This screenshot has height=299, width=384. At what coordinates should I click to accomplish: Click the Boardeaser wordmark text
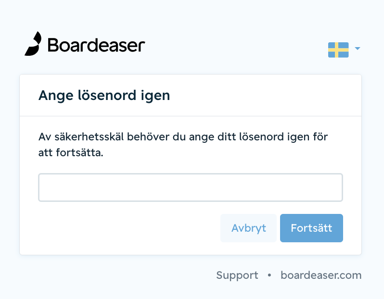[x=96, y=45]
